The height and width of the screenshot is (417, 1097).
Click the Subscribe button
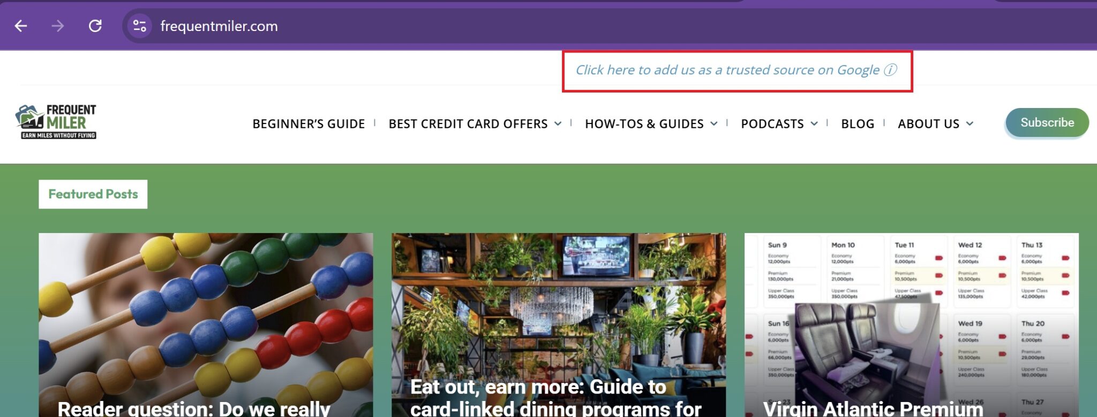[1047, 122]
